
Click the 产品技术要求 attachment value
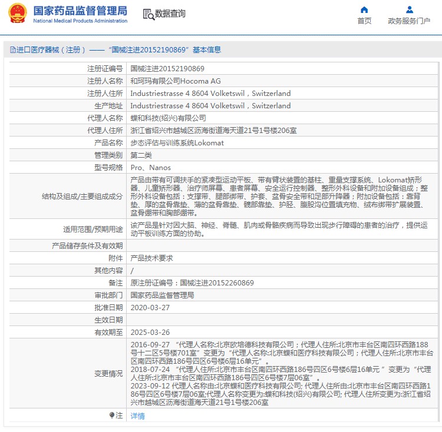click(x=151, y=258)
